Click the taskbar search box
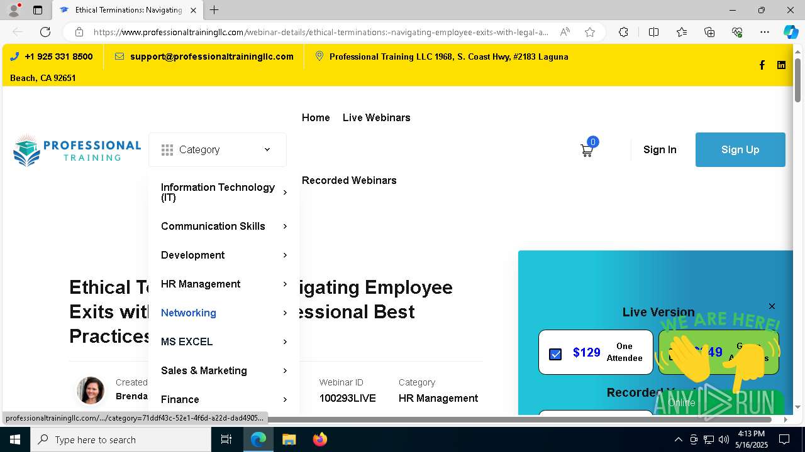 point(121,439)
